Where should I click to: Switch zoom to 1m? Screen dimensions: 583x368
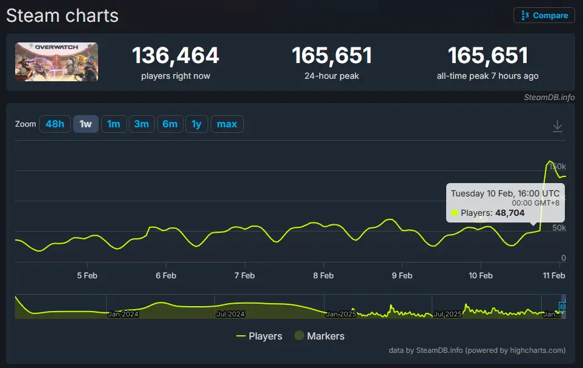113,124
